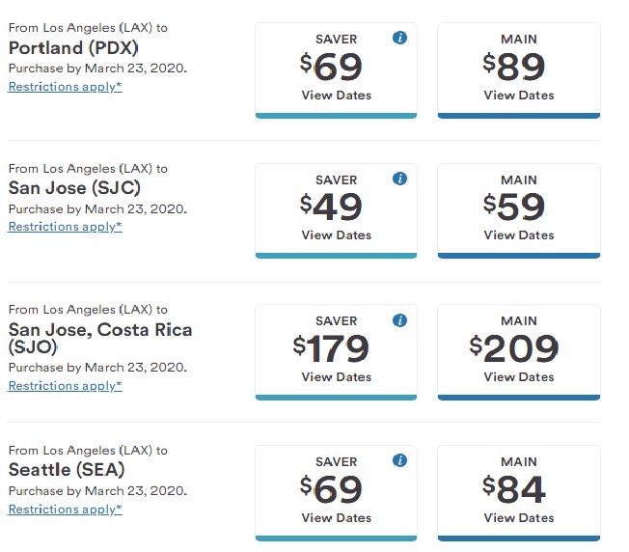Select the $69 Saver fare to Seattle

pos(336,493)
